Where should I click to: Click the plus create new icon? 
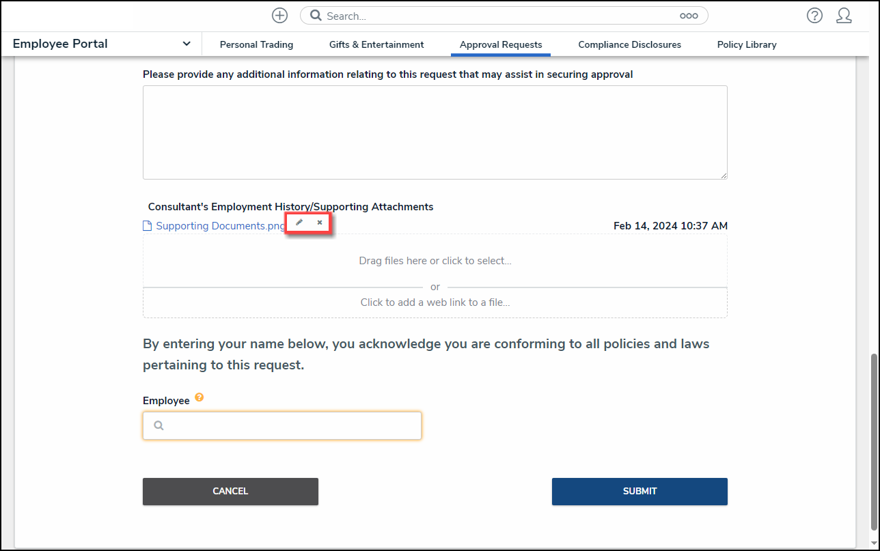coord(279,16)
